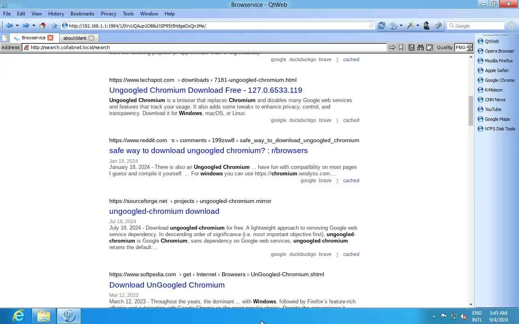Click the Action Center flag tray icon
The width and height of the screenshot is (519, 324).
(x=444, y=316)
